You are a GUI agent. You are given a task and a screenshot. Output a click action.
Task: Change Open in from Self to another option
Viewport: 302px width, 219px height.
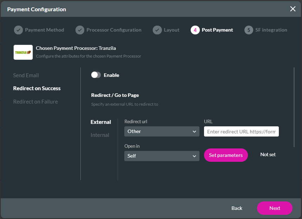coord(162,155)
